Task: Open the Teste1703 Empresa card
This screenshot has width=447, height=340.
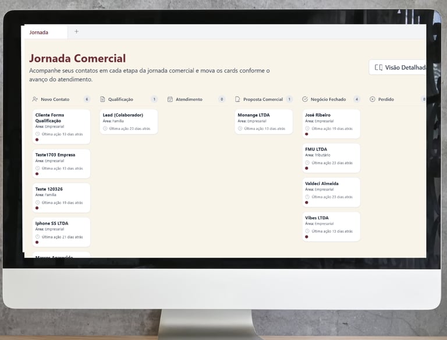Action: click(61, 164)
